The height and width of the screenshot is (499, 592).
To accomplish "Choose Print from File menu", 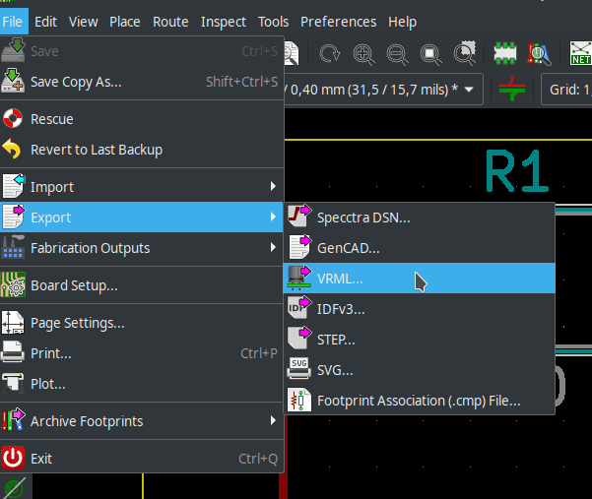I will (142, 353).
